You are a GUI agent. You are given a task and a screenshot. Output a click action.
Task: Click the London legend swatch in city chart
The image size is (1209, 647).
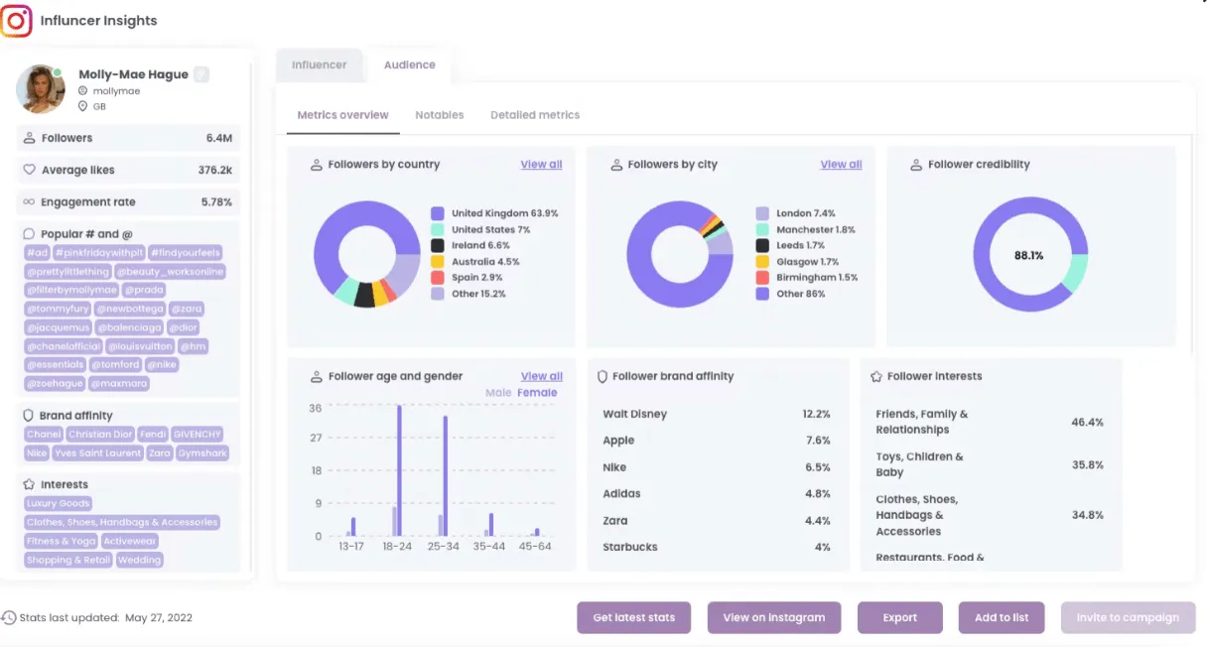pos(762,213)
